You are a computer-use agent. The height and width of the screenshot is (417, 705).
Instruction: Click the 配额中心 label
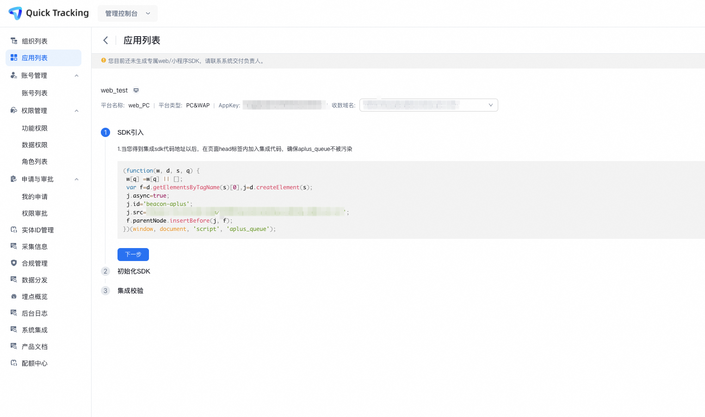35,363
